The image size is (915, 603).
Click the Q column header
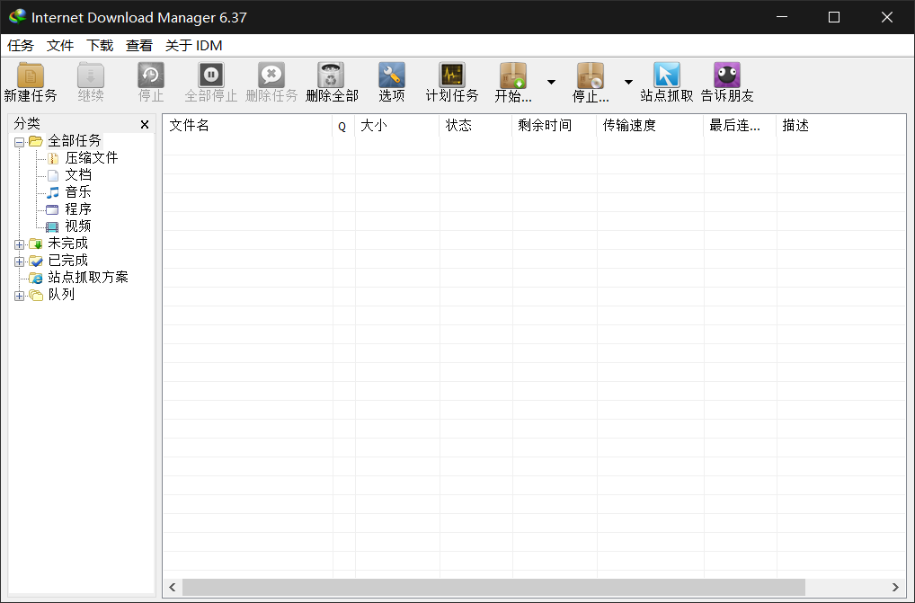pyautogui.click(x=343, y=126)
